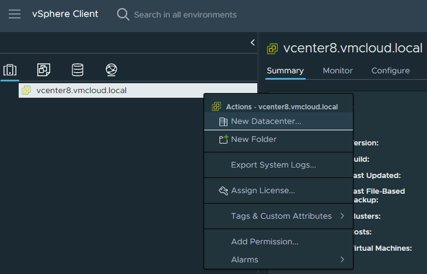Switch to the Monitor tab

tap(338, 70)
